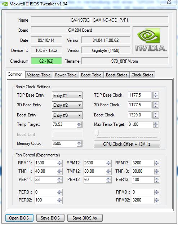Click the Open BIOS button
The width and height of the screenshot is (178, 226).
[x=19, y=218]
